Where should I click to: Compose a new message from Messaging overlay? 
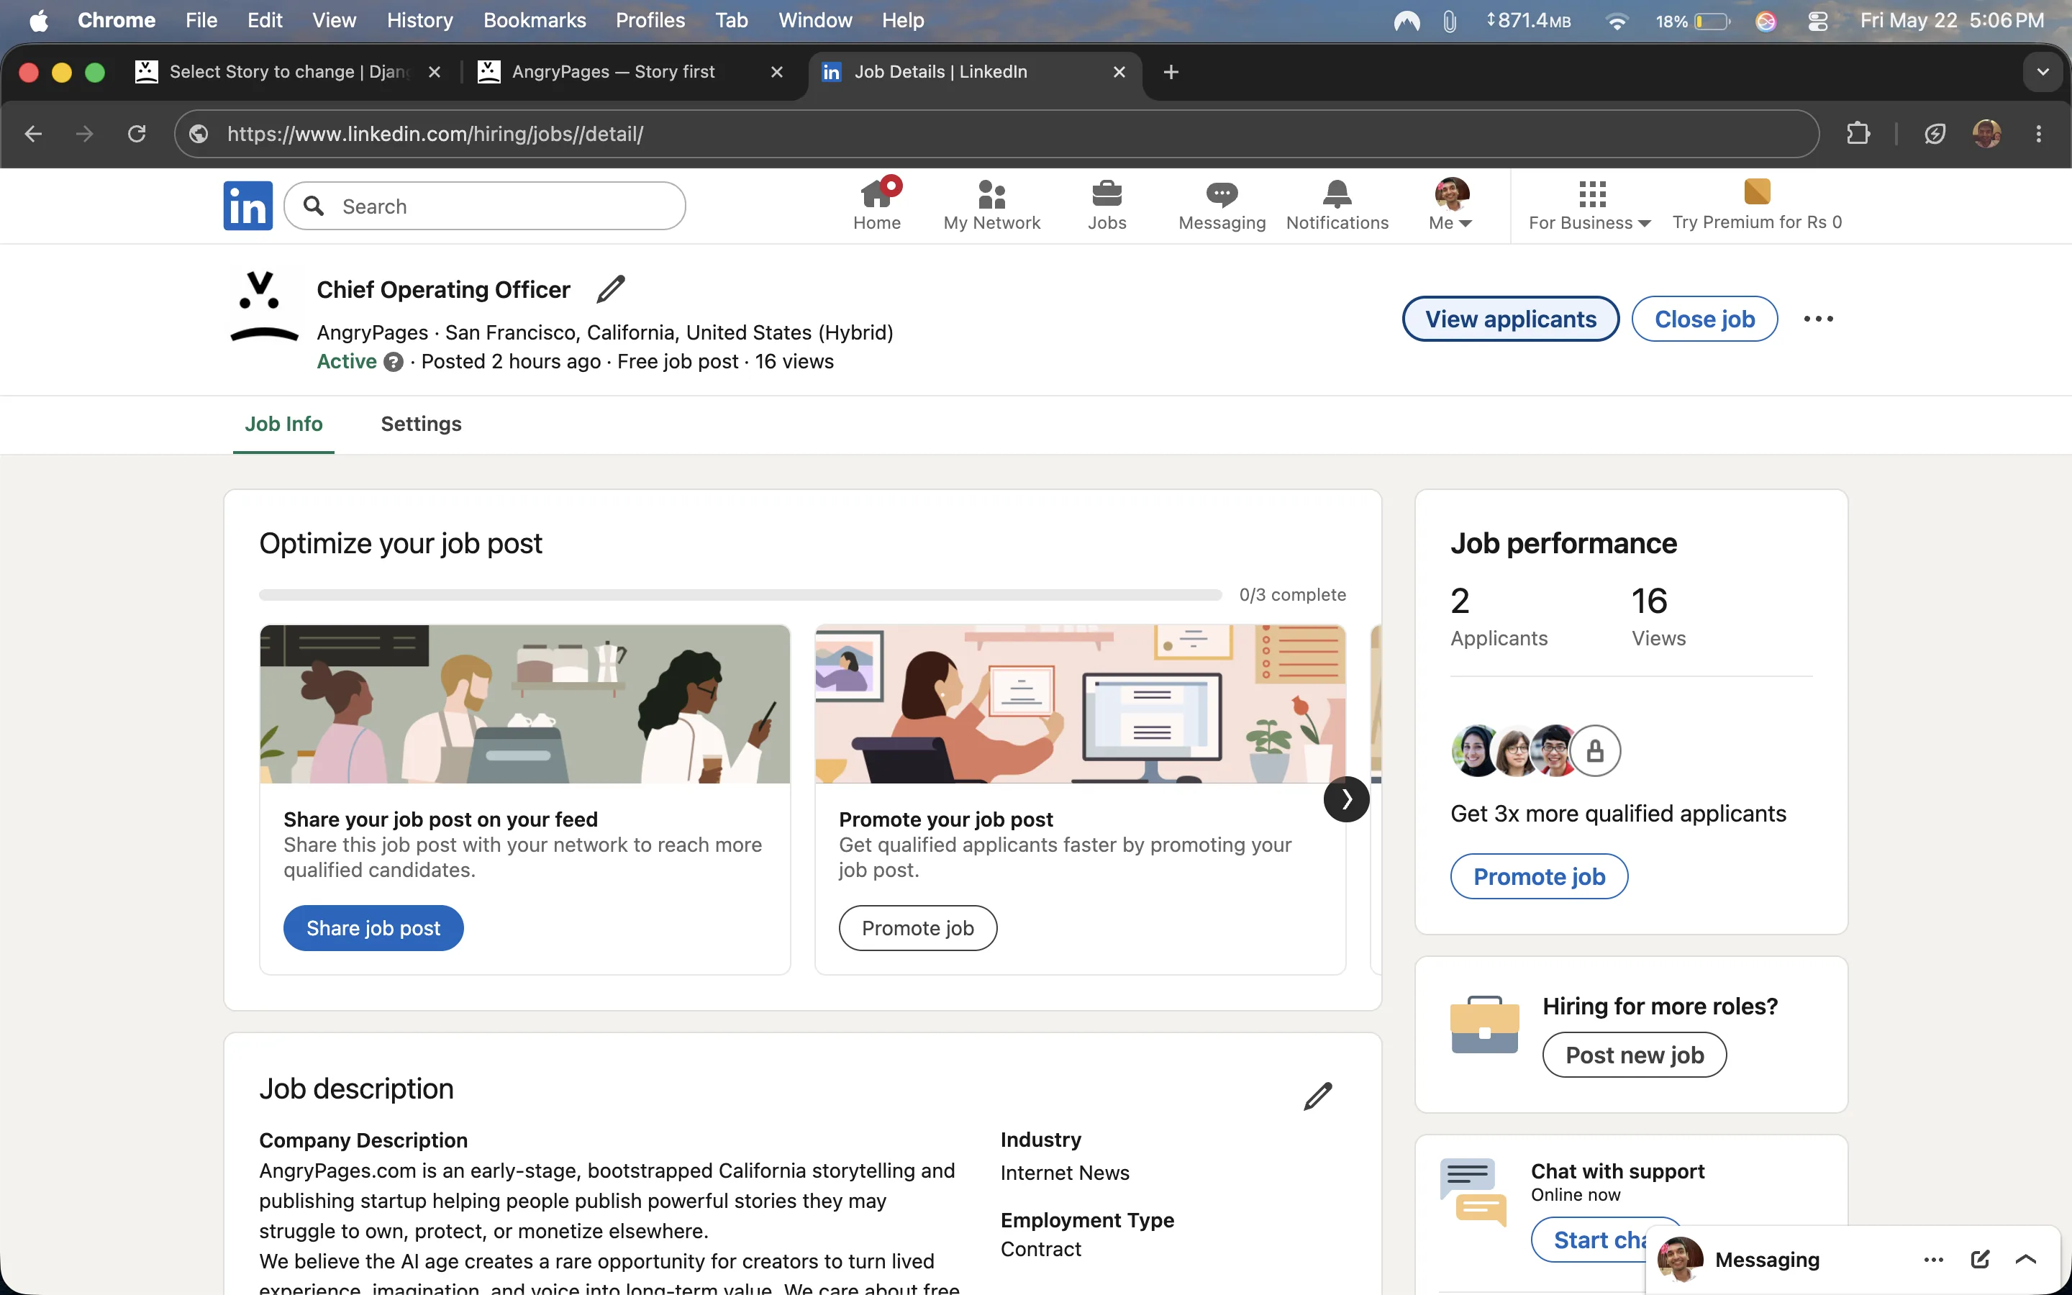coord(1981,1259)
